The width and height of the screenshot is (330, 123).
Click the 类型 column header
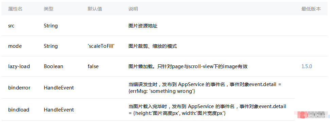49,9
